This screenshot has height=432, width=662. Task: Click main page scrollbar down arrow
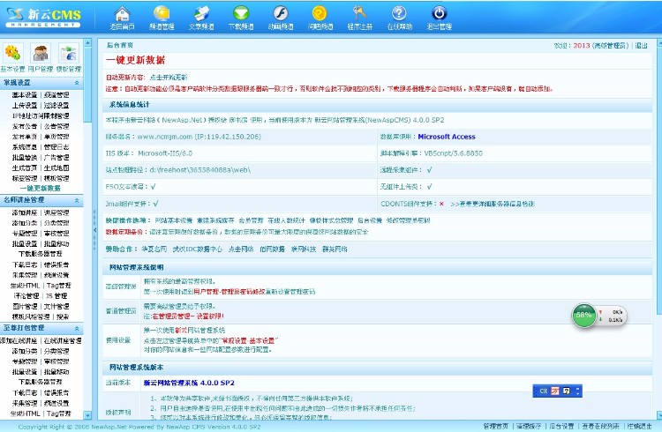tap(658, 415)
